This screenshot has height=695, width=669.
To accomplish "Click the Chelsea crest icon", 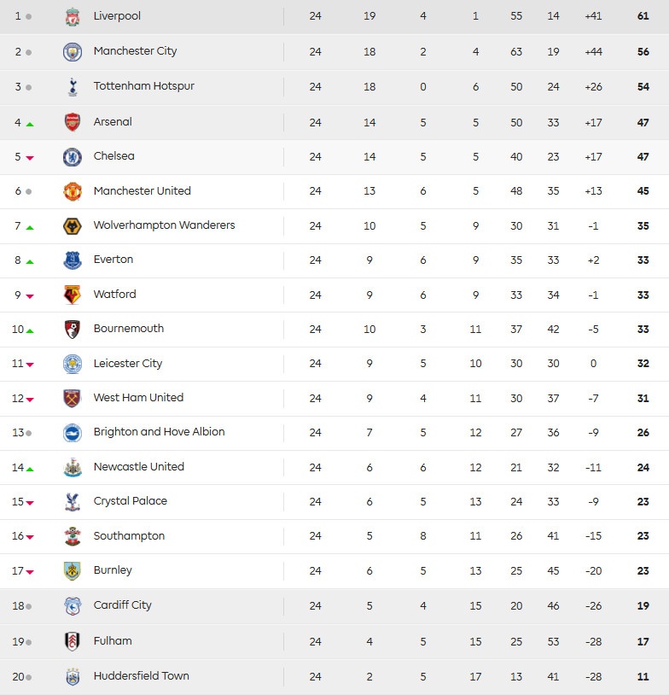I will pos(73,155).
